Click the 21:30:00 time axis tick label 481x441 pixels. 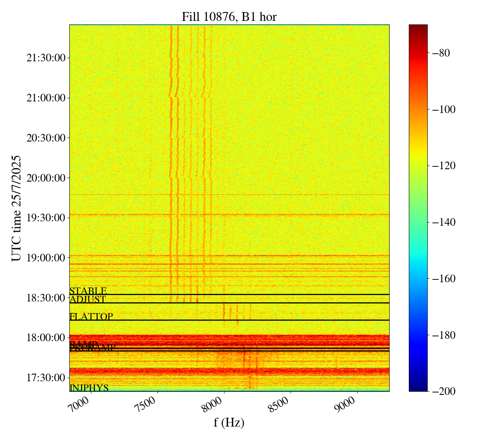46,58
